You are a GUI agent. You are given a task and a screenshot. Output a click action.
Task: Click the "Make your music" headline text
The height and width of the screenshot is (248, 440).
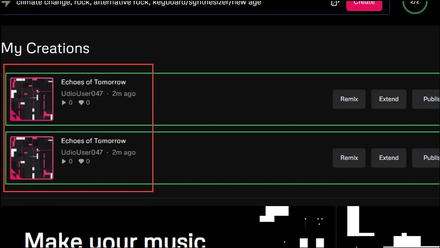point(115,240)
